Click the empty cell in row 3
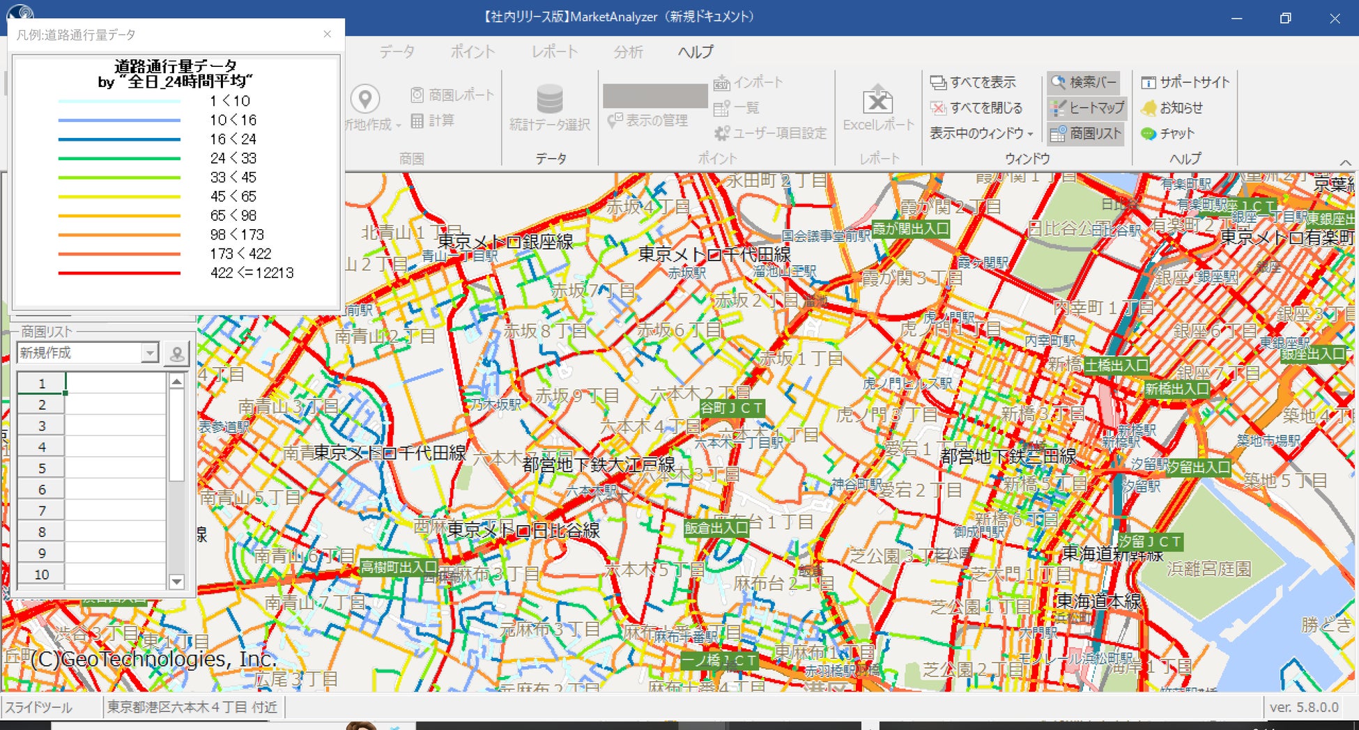Viewport: 1359px width, 730px height. tap(116, 426)
